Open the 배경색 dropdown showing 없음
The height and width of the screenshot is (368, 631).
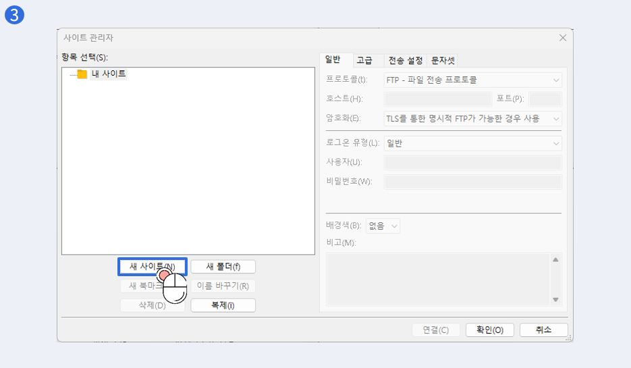pos(383,226)
